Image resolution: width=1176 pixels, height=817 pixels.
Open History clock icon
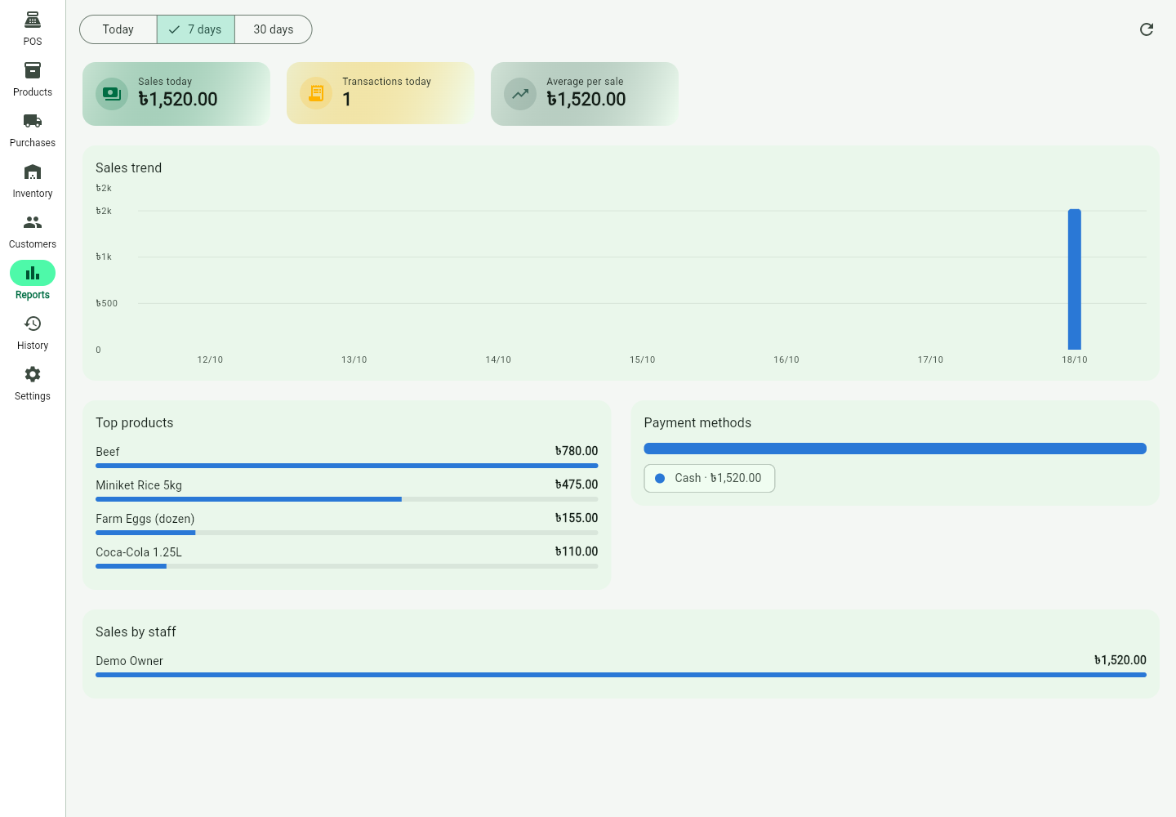coord(33,324)
